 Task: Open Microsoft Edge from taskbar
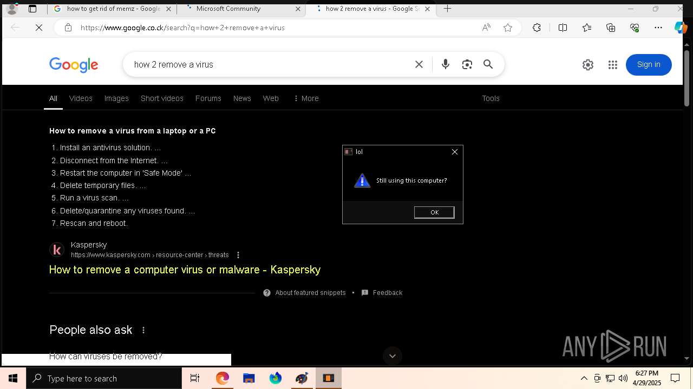click(223, 378)
